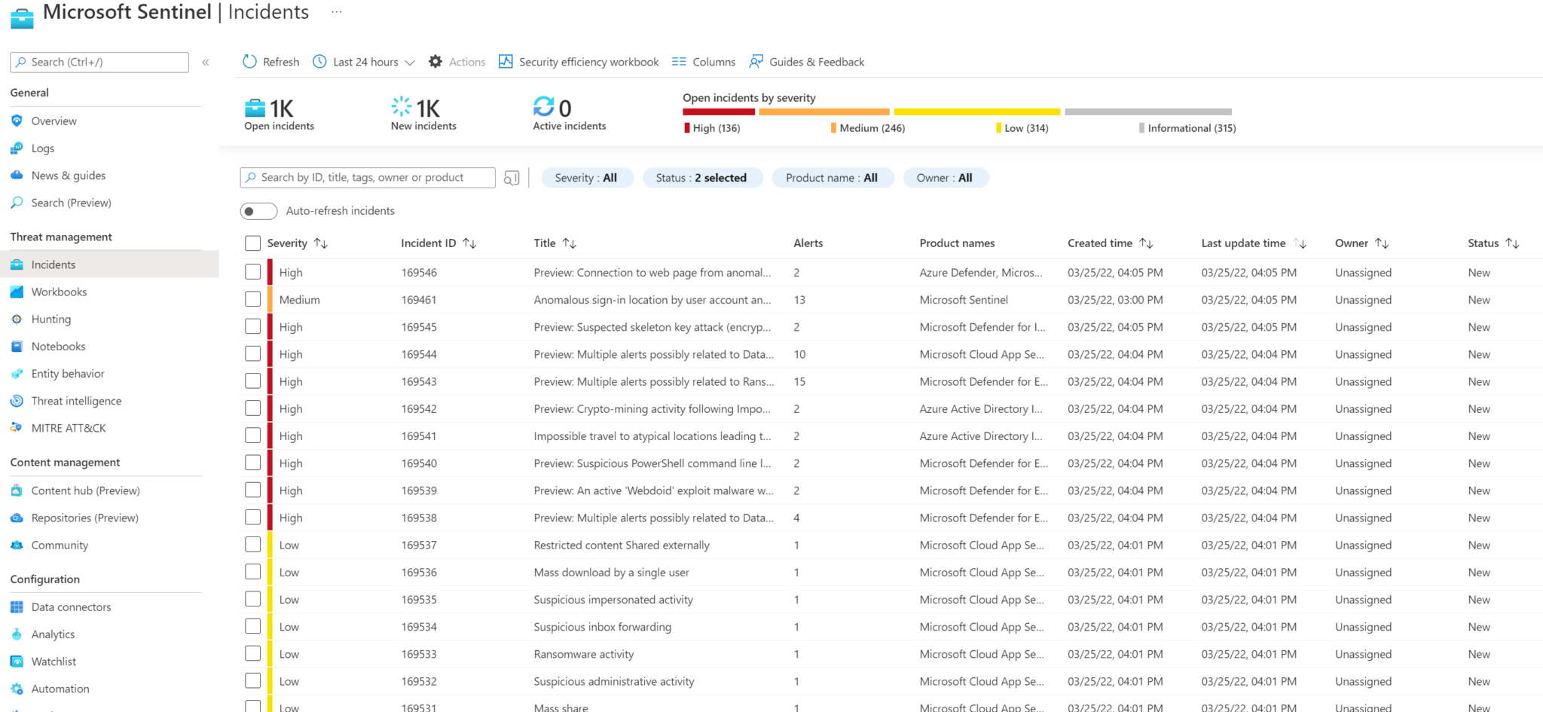Click the High severity segment of the bar
1543x712 pixels.
718,112
